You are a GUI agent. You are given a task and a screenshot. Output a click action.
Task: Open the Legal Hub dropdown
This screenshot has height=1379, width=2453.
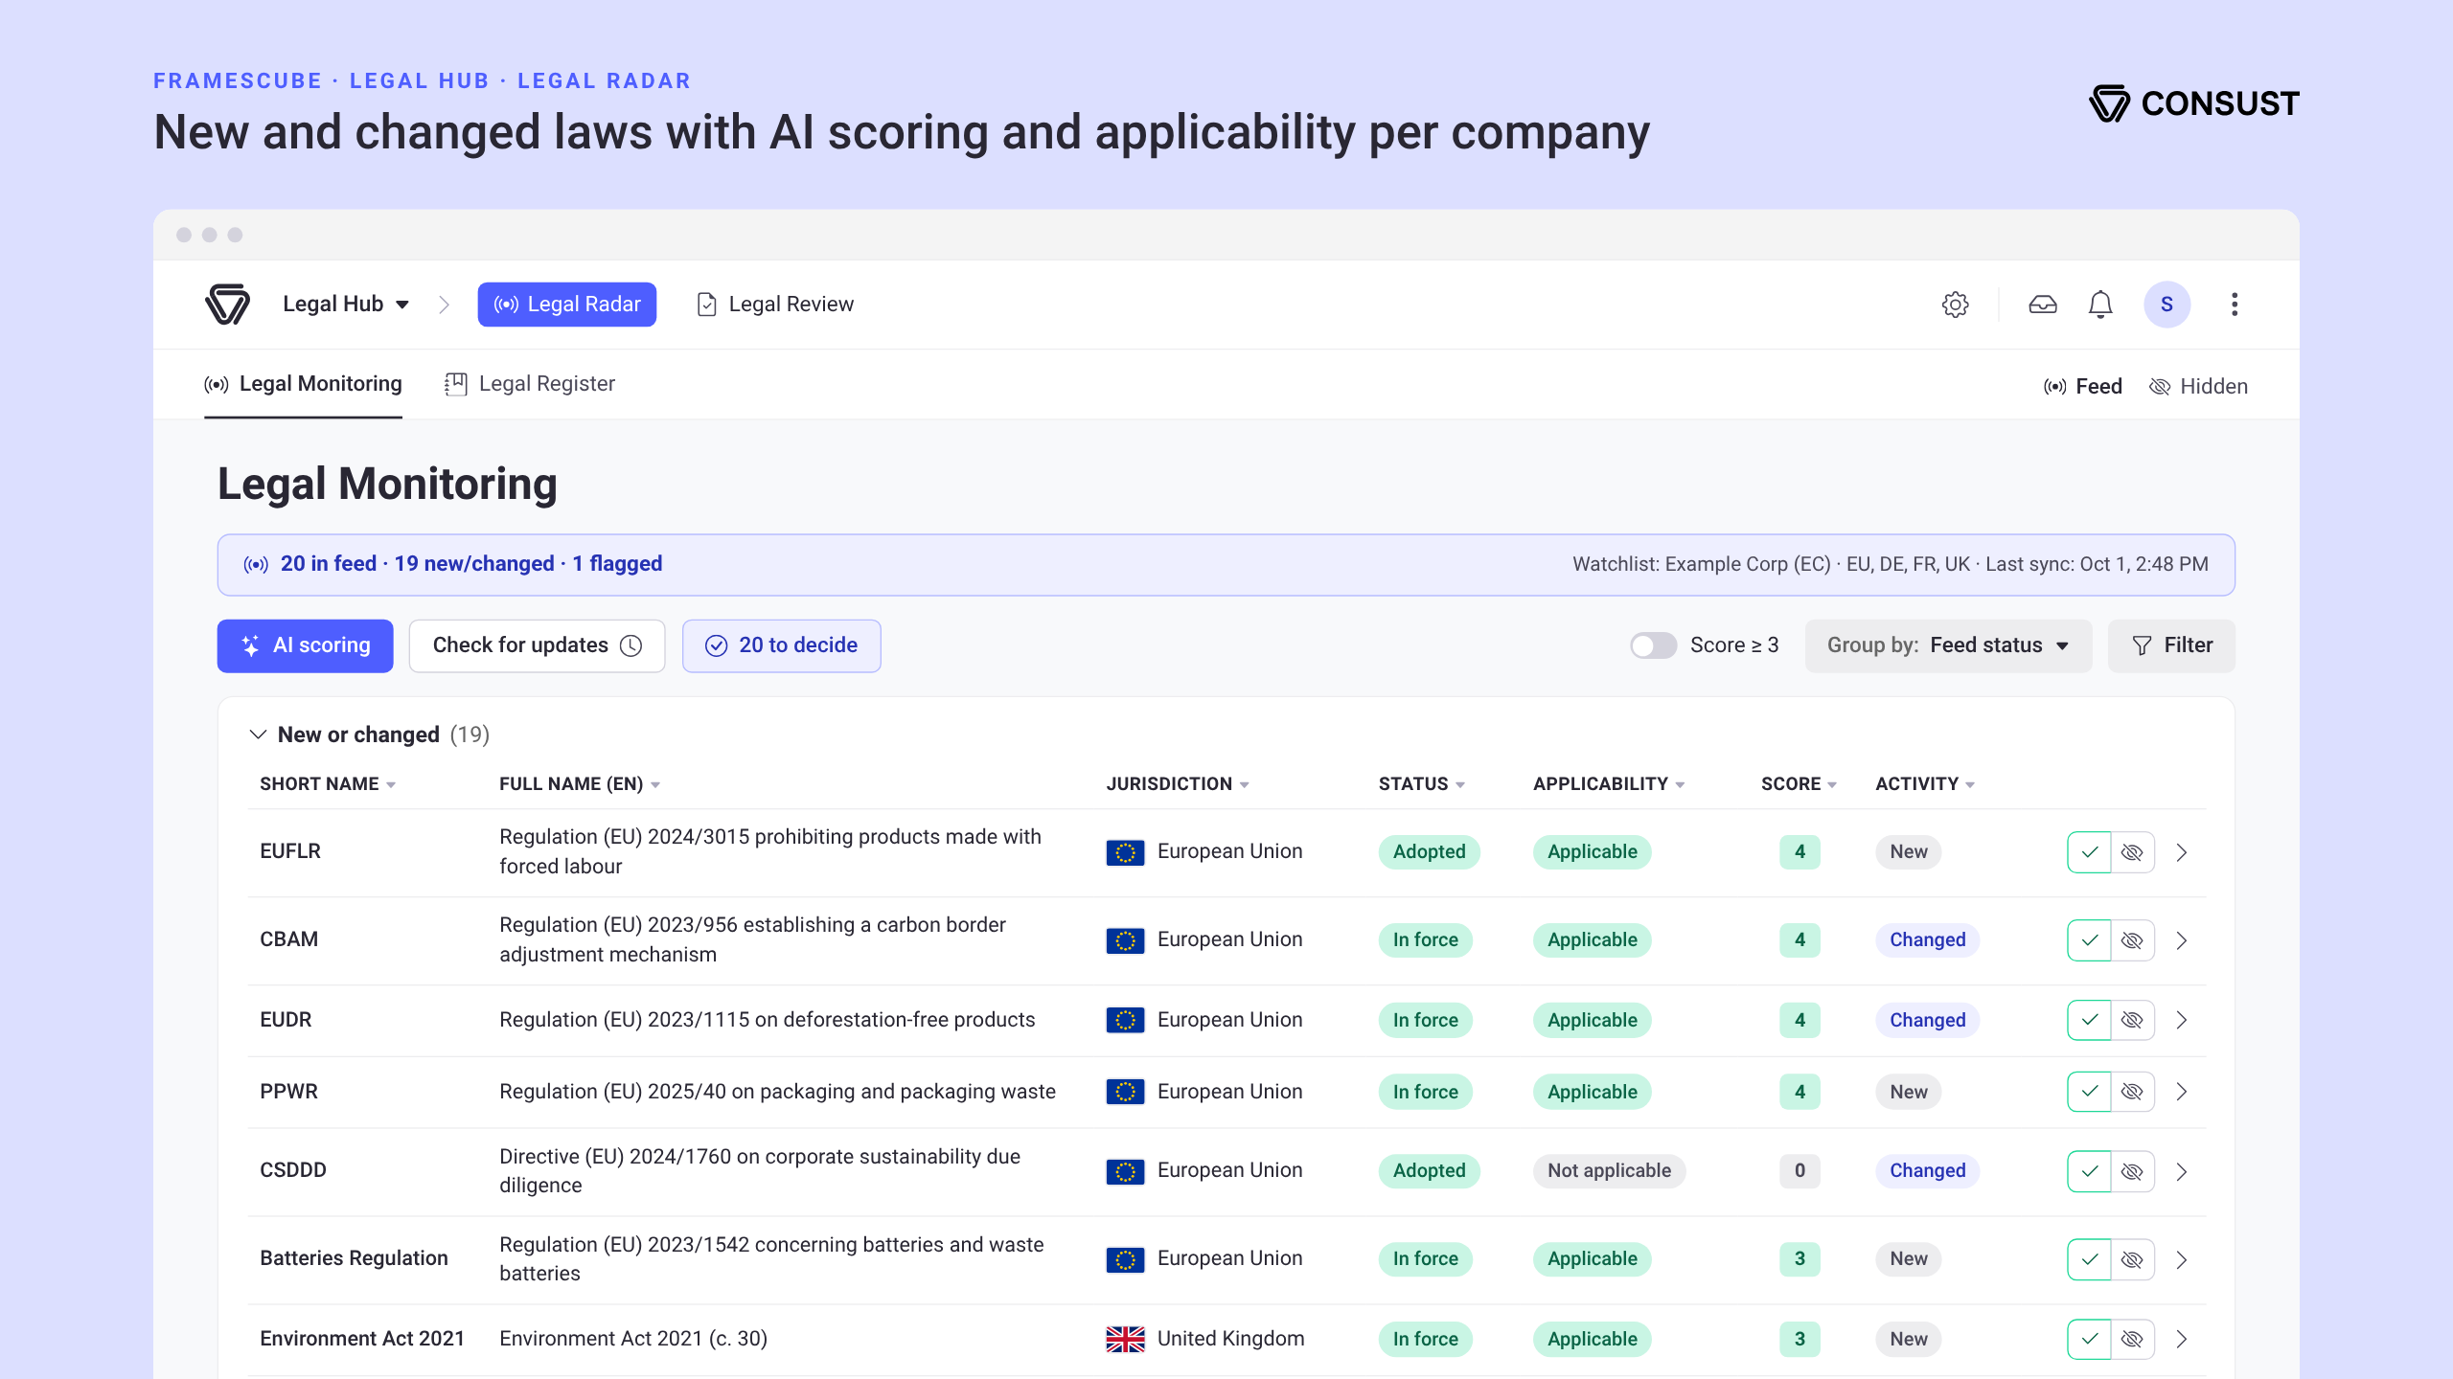346,305
